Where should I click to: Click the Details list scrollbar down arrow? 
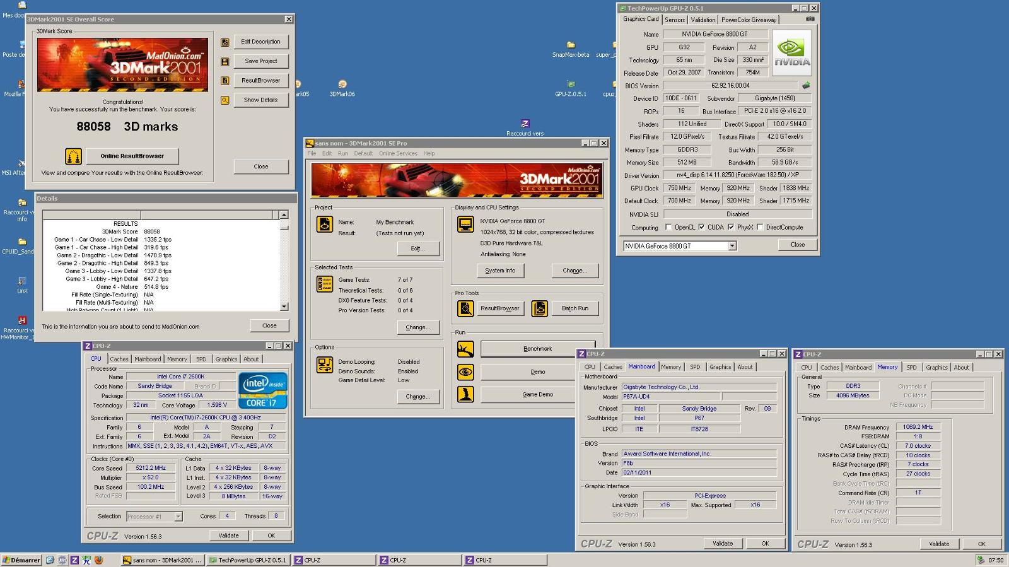(x=284, y=307)
